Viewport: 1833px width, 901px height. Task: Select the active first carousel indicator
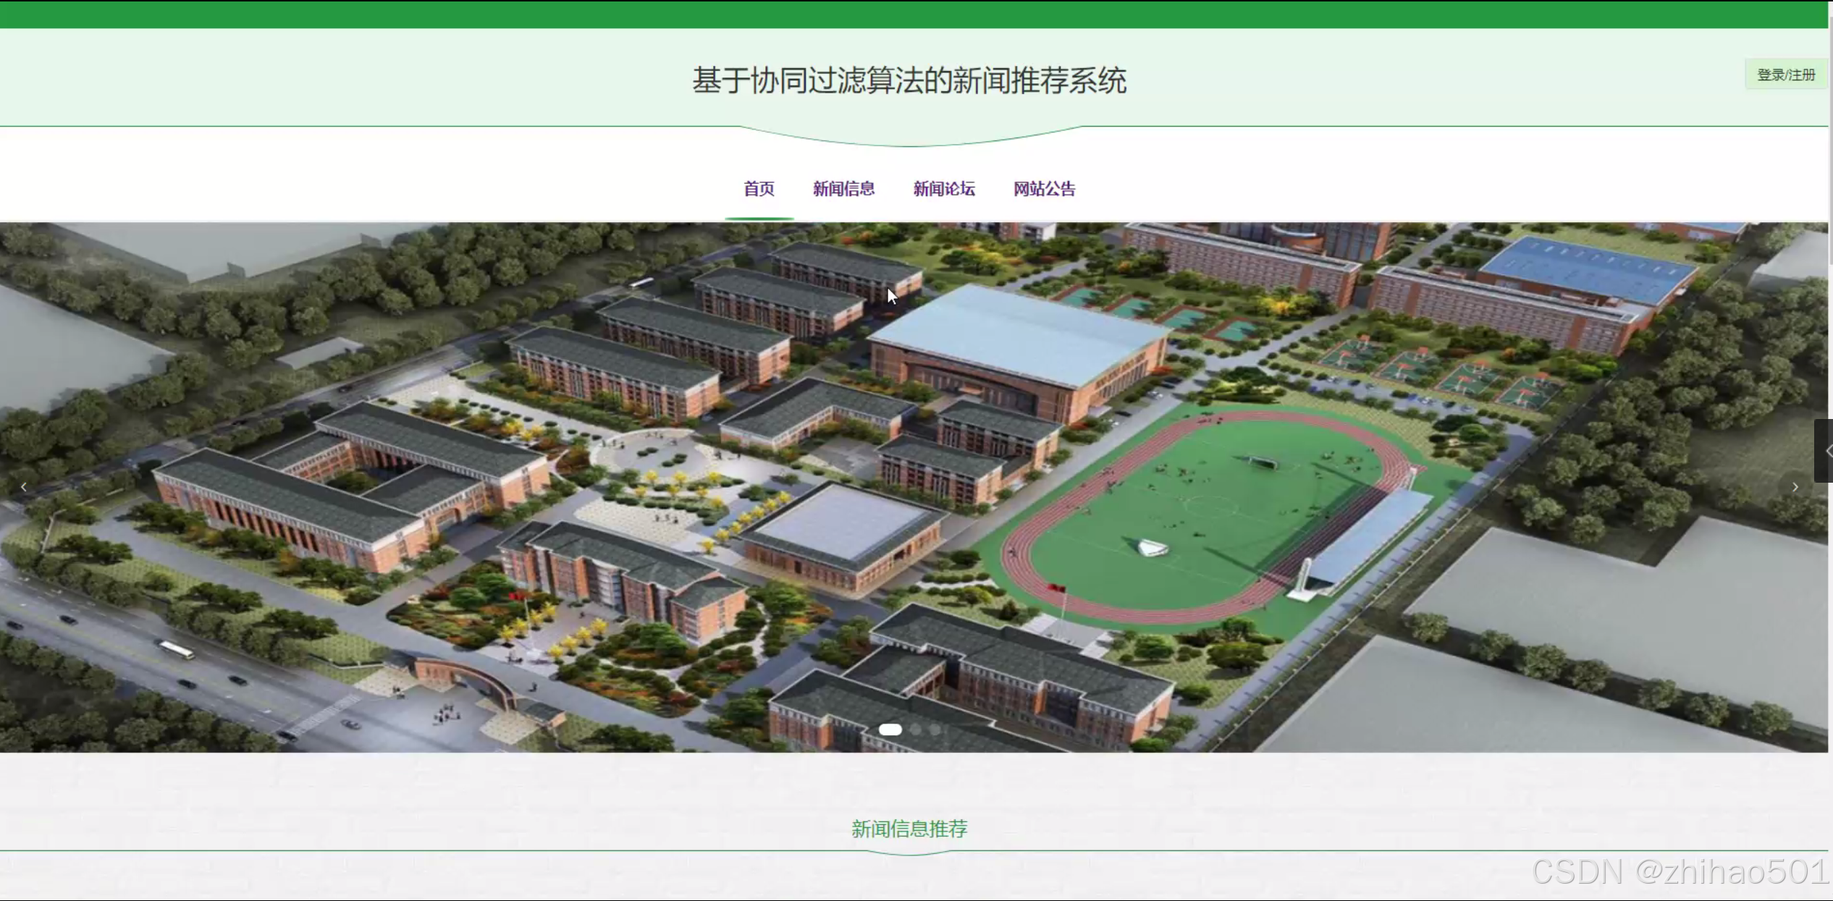890,729
